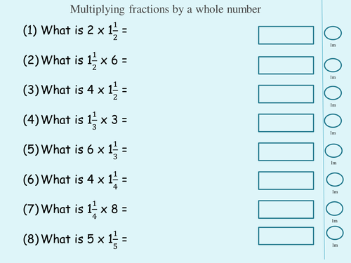The height and width of the screenshot is (263, 351).
Task: Select the answer field for question 4
Action: click(286, 123)
